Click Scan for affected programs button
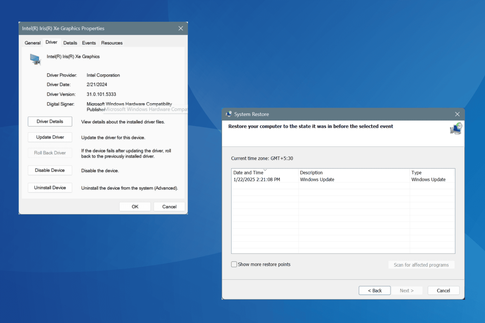 coord(421,265)
